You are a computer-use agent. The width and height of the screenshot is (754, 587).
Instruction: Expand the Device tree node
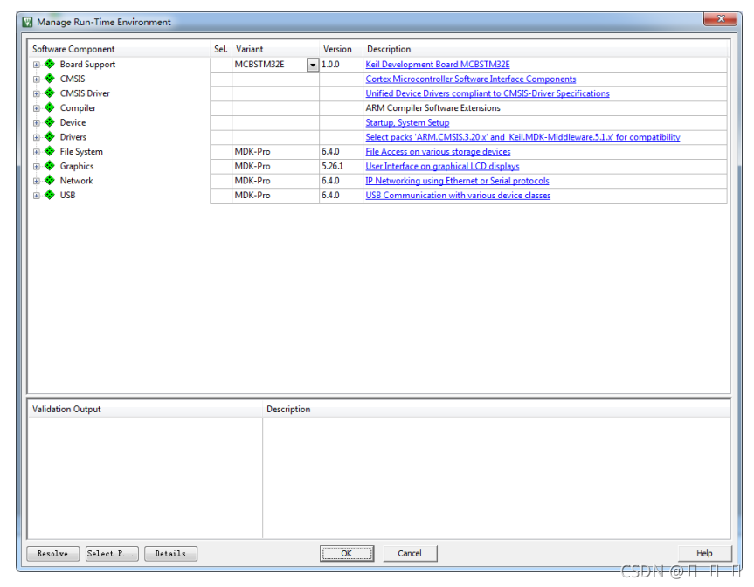tap(36, 122)
